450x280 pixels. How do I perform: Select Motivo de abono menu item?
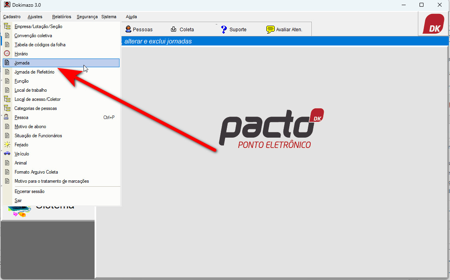(x=30, y=127)
